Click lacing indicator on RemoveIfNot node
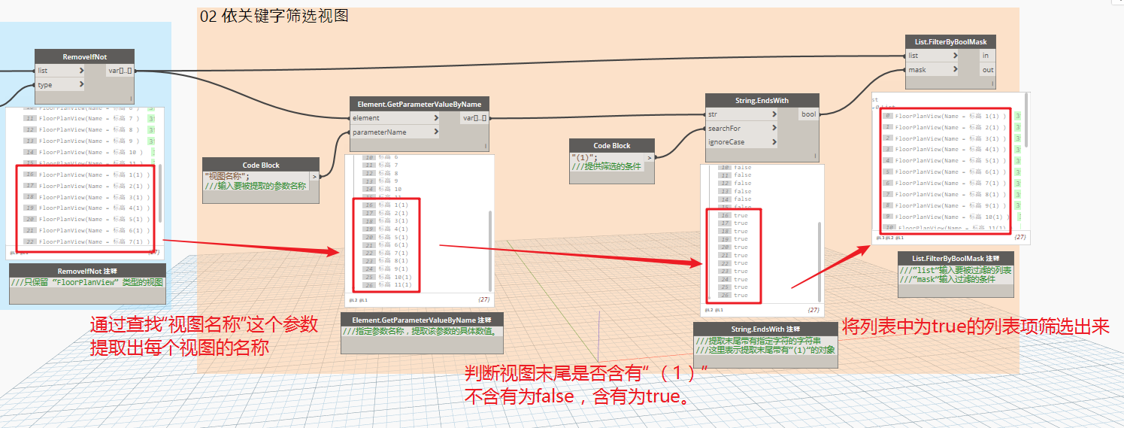Viewport: 1124px width, 428px height. (x=131, y=99)
